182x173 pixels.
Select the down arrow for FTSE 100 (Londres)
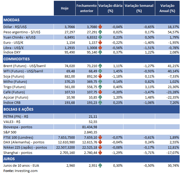point(100,137)
